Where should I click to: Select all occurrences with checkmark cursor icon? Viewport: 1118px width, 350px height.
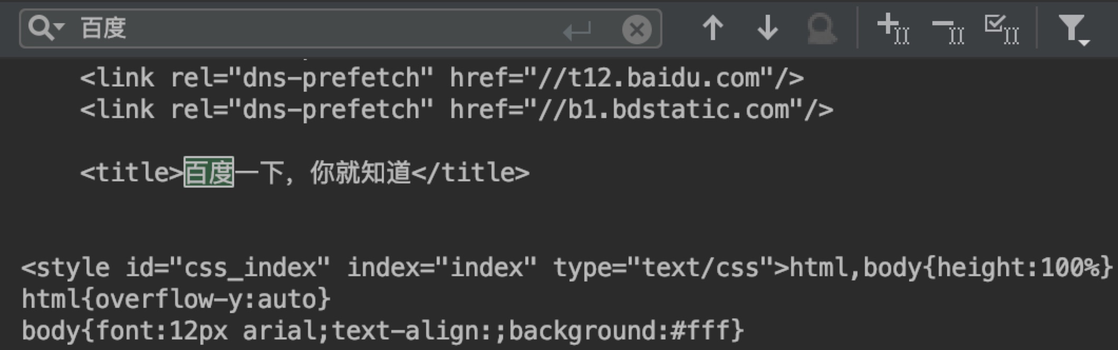point(1001,28)
